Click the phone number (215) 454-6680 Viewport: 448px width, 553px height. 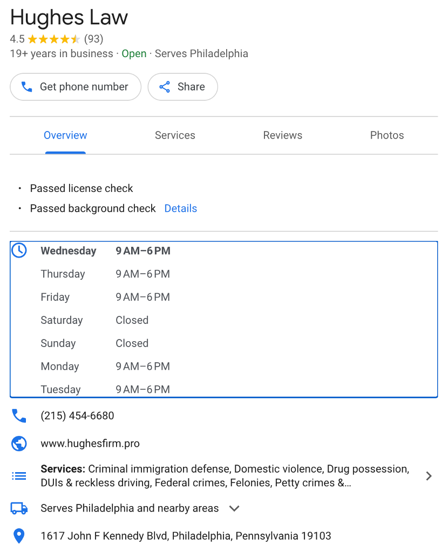click(x=77, y=416)
